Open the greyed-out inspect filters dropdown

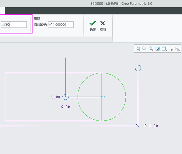tap(178, 49)
